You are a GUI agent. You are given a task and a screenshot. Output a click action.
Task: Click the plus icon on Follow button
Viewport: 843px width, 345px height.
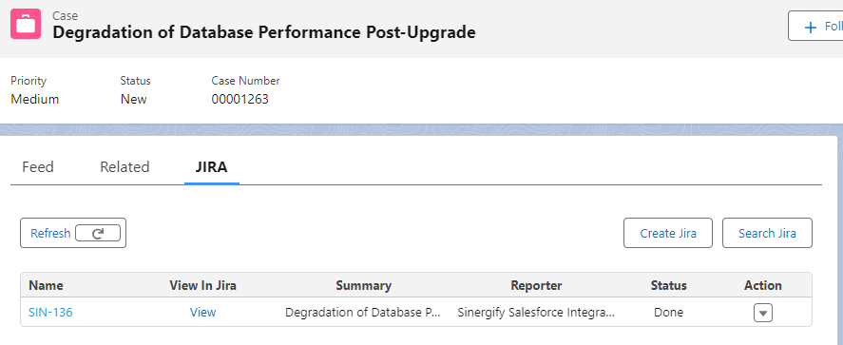coord(810,28)
